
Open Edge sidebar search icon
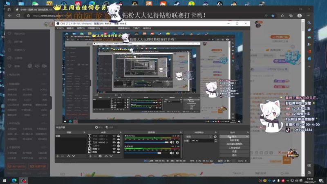coord(309,23)
